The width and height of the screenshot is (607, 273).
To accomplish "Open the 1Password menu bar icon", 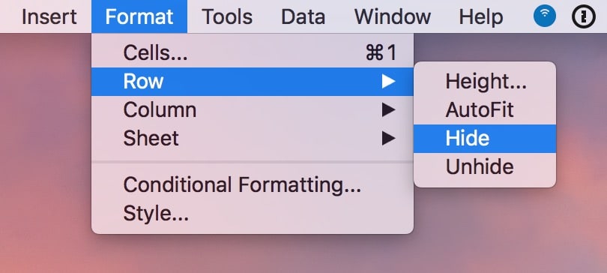I will coord(583,16).
